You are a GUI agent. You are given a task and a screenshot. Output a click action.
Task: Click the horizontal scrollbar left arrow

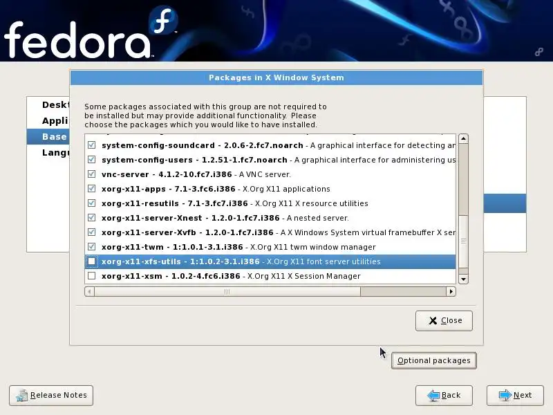point(90,291)
